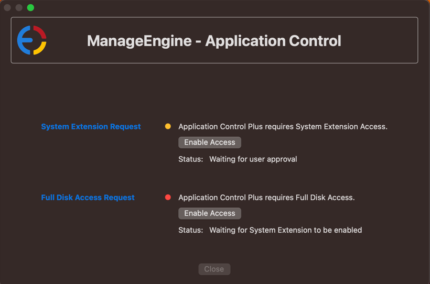Open the Full Disk Access Request link

click(88, 198)
